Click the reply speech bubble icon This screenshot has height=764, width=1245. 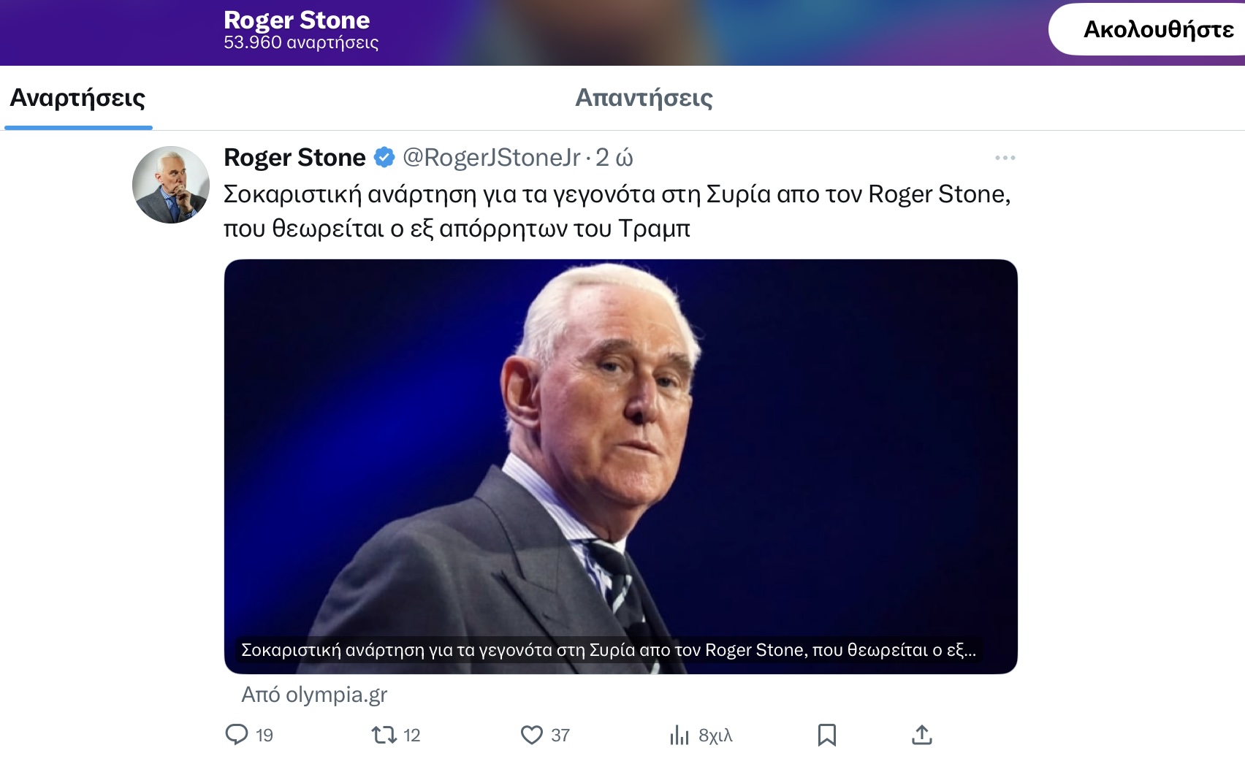tap(237, 734)
